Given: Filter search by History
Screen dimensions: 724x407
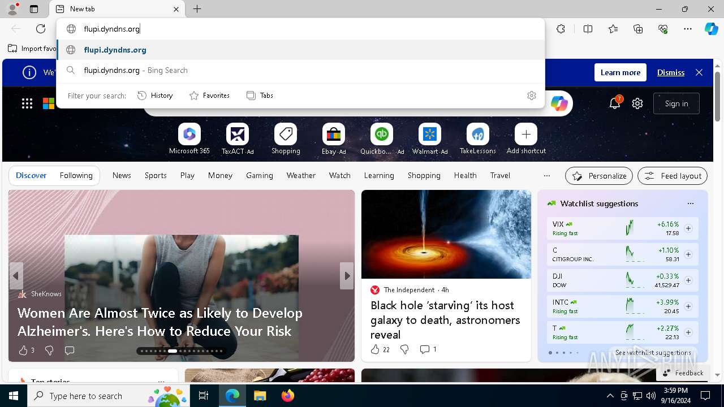Looking at the screenshot, I should click(155, 96).
